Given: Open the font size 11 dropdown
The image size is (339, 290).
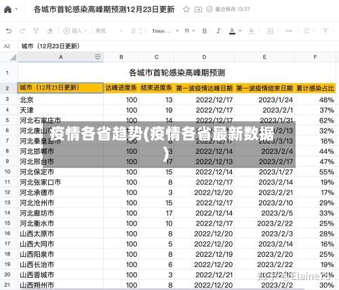Looking at the screenshot, I should 189,30.
